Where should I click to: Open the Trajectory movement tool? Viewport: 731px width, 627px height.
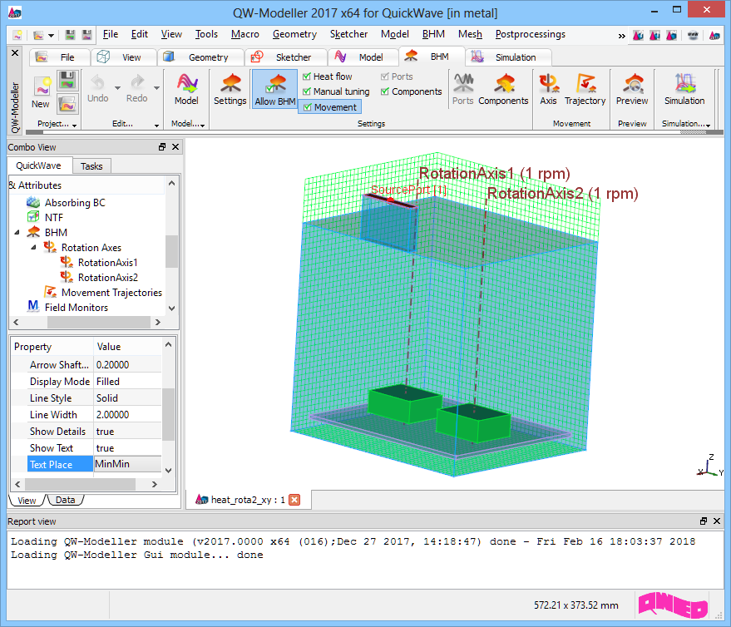point(585,90)
